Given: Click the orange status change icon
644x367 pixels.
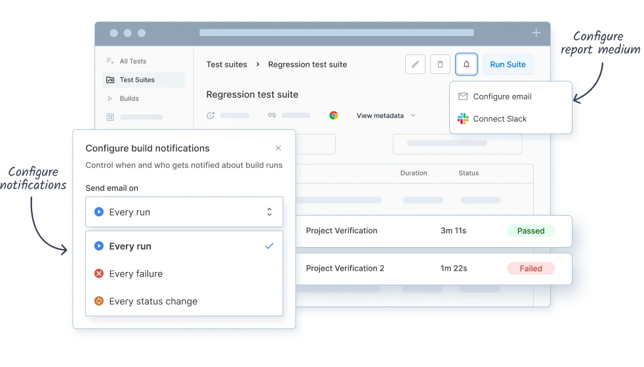Looking at the screenshot, I should (99, 301).
